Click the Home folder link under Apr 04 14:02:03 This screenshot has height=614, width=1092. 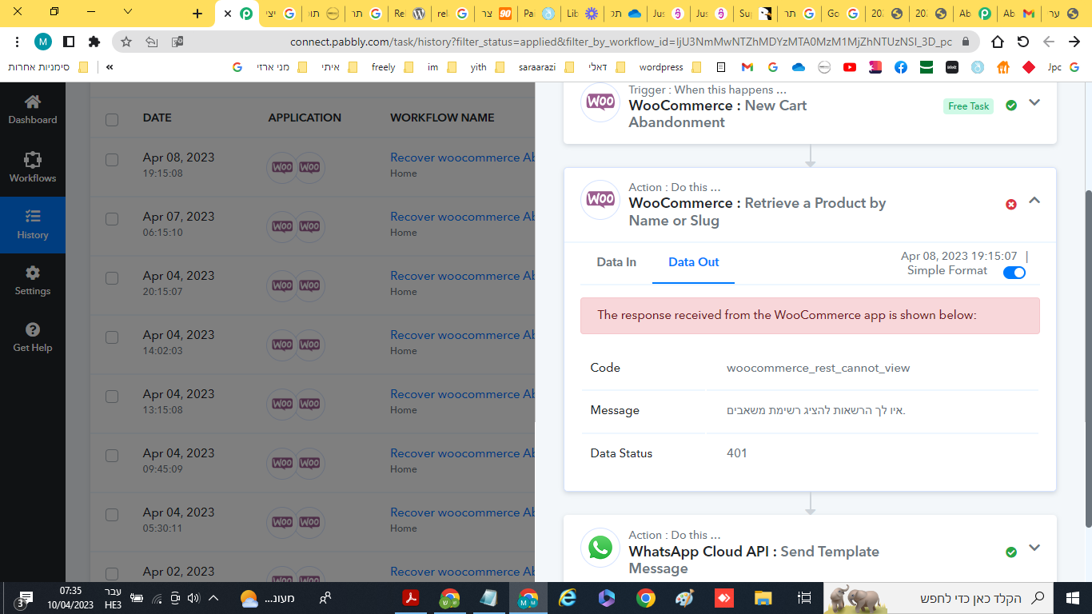pyautogui.click(x=404, y=351)
